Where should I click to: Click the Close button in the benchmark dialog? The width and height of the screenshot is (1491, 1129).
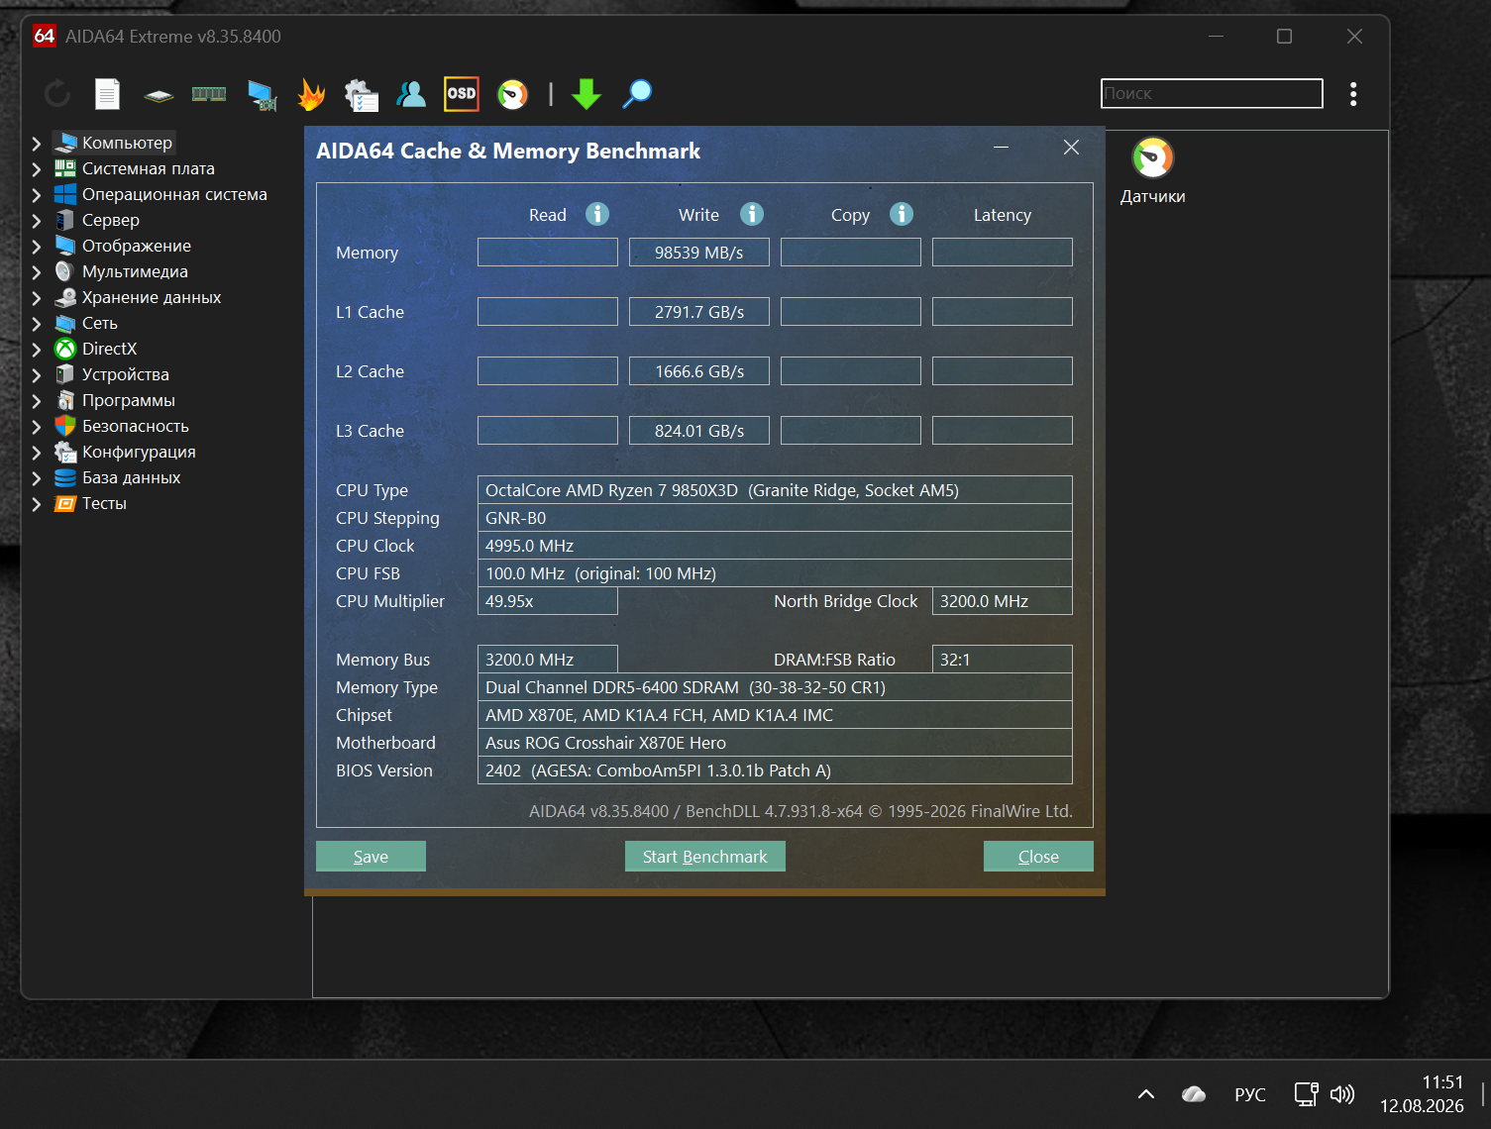pyautogui.click(x=1038, y=857)
